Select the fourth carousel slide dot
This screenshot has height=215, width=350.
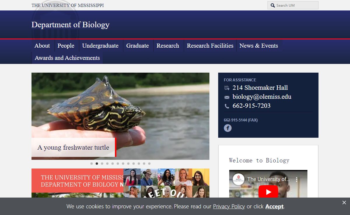pyautogui.click(x=107, y=164)
